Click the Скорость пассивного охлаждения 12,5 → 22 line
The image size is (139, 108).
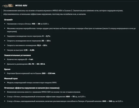(x=27, y=45)
